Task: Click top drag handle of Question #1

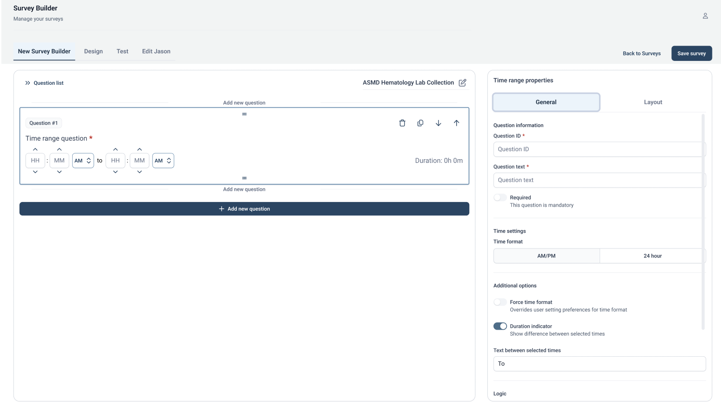Action: pos(244,114)
